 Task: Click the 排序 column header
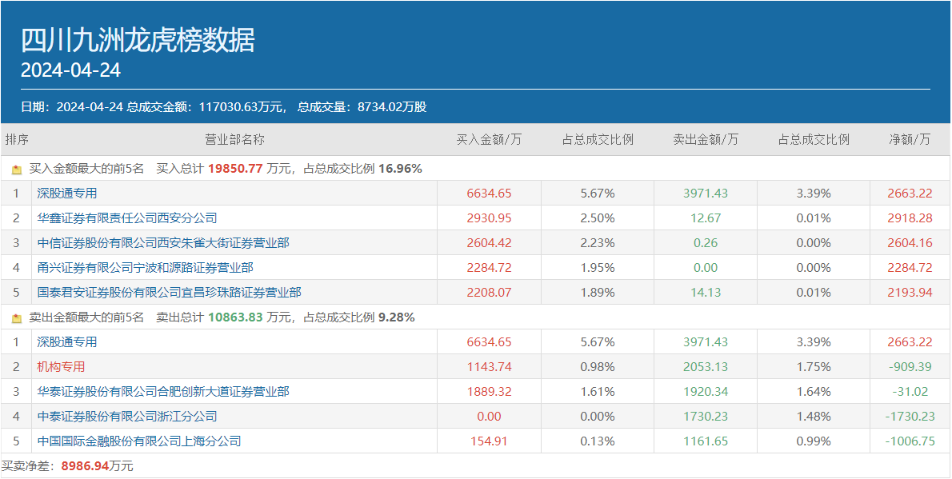17,140
